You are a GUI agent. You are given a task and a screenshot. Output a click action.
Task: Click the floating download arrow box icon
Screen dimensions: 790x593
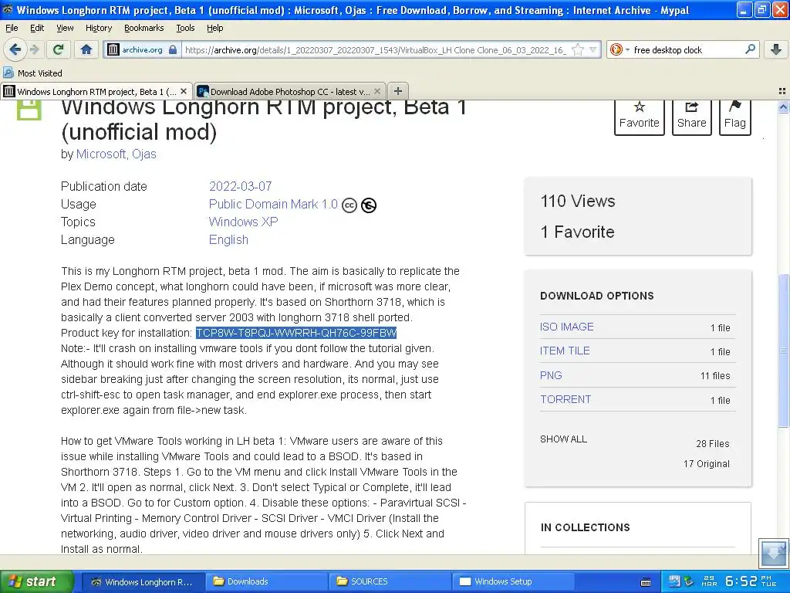[773, 553]
